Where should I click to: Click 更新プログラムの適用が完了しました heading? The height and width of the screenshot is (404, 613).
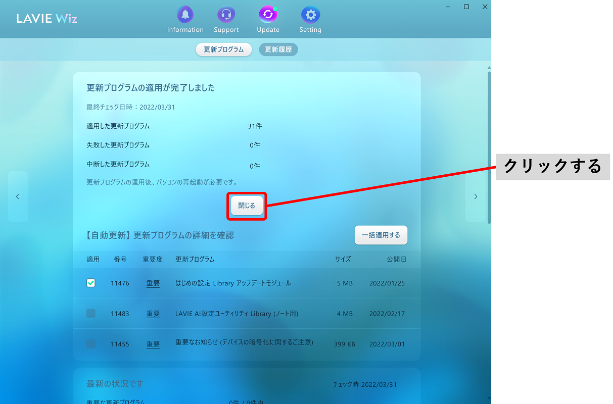coord(151,88)
